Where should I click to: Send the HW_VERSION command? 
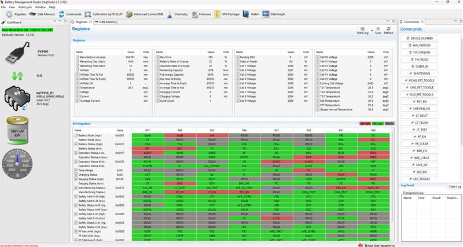pos(419,46)
